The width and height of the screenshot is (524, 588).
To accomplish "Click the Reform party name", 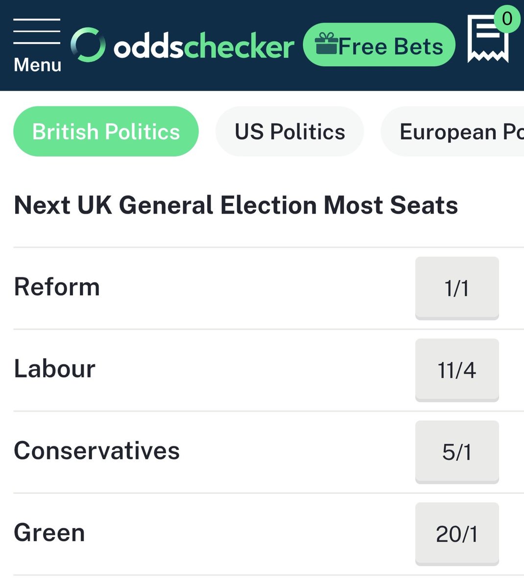I will tap(57, 287).
